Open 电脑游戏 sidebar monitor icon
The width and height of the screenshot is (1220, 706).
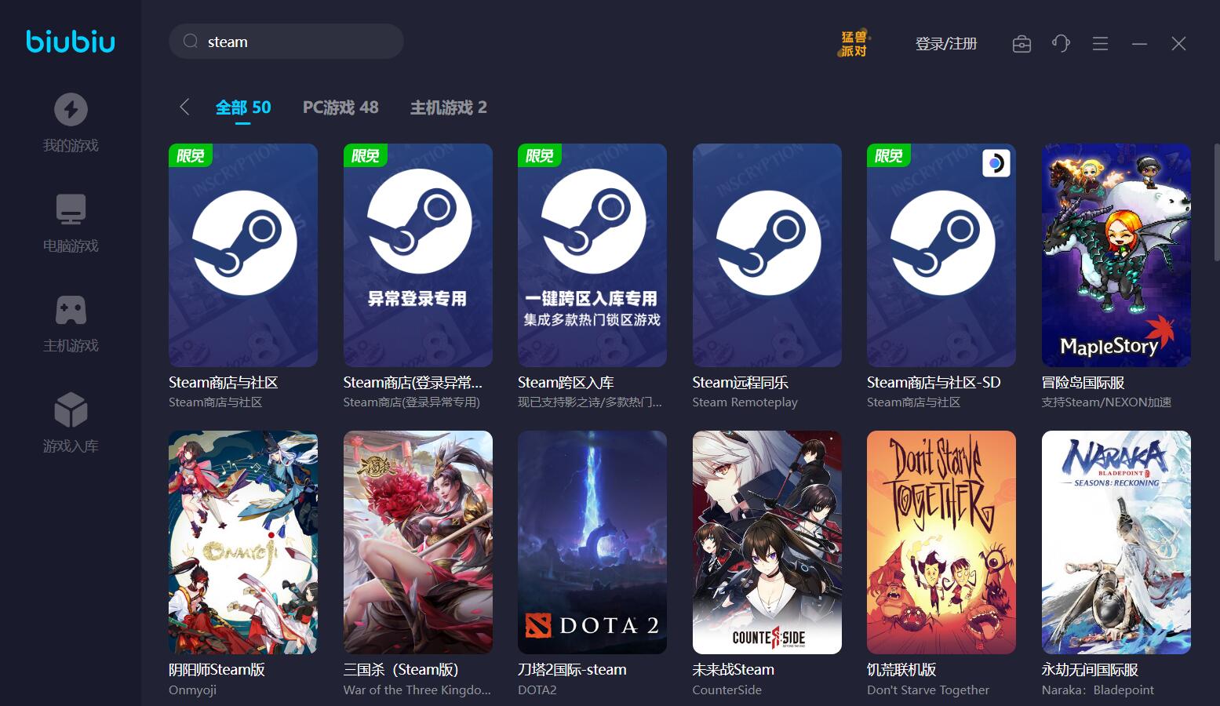71,209
